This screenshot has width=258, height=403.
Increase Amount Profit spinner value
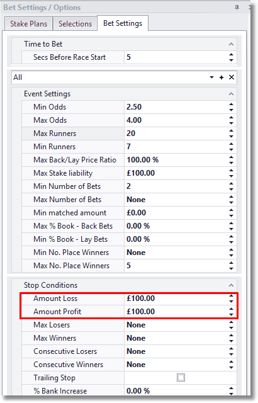click(x=232, y=309)
